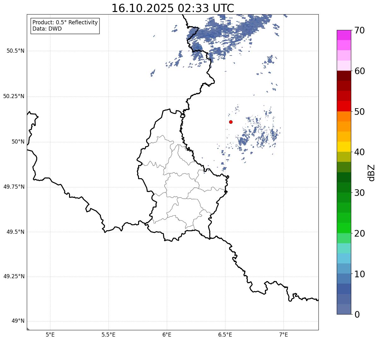Viewport: 379px width, 341px height.
Task: Click the "Product: 0.5° Reflectivity" legend text
Action: [65, 22]
